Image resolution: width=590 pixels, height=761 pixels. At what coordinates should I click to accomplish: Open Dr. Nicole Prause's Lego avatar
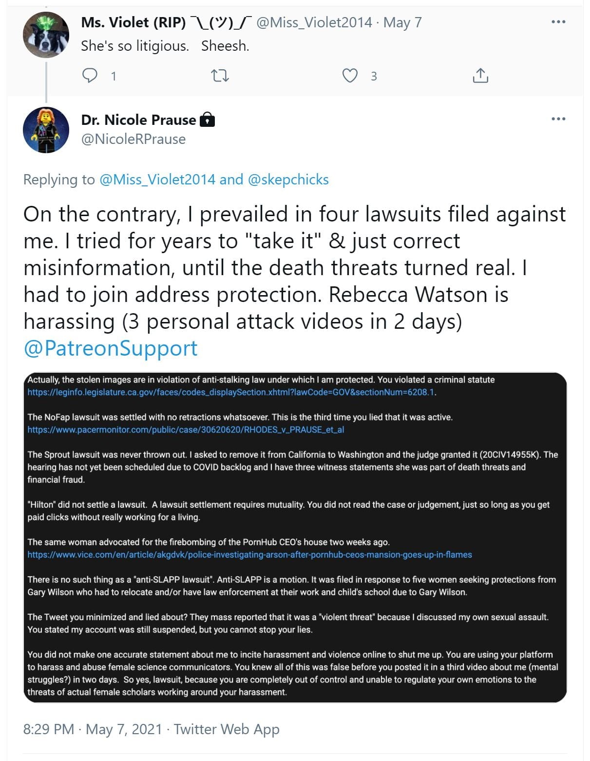pyautogui.click(x=46, y=130)
